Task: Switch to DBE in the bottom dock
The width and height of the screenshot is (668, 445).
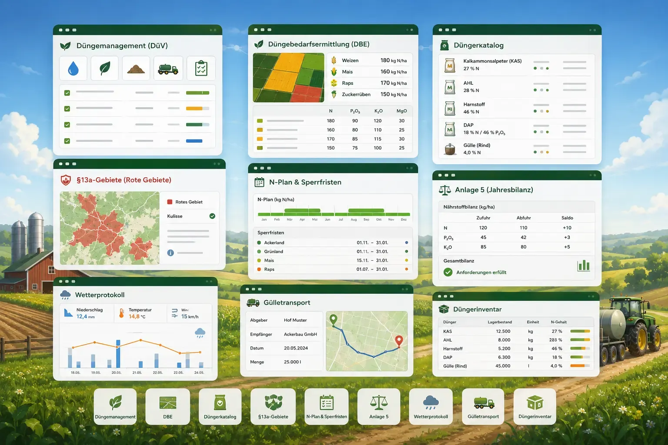Action: click(168, 407)
